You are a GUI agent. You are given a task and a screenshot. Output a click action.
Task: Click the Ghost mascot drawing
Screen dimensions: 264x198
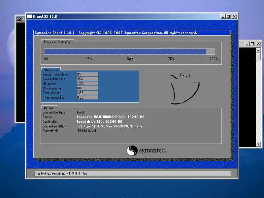tap(185, 87)
